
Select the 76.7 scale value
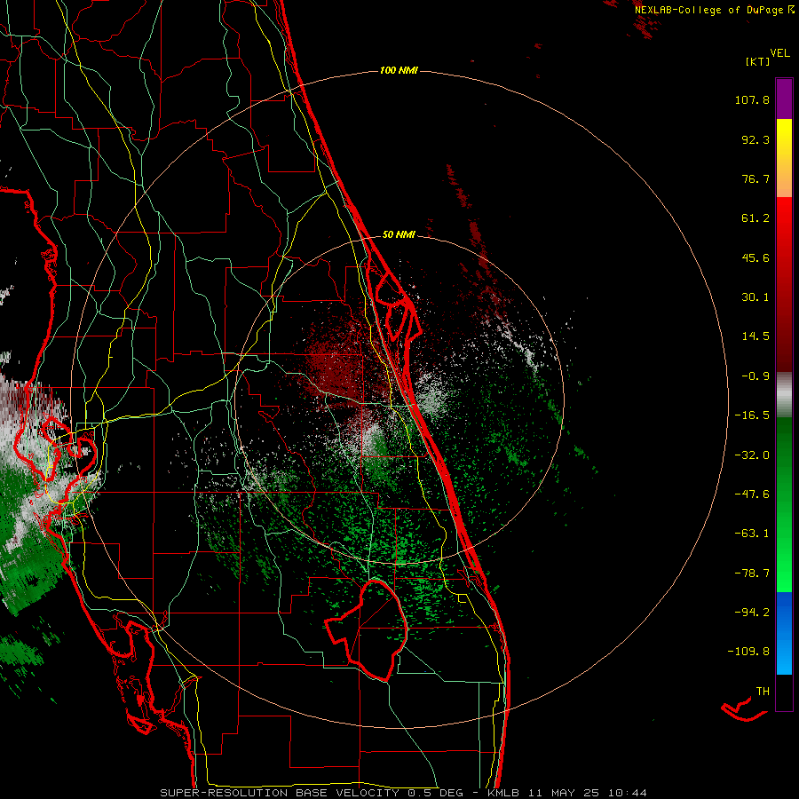755,178
